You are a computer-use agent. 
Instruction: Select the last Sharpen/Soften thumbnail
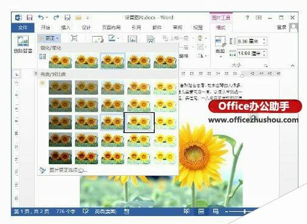coord(165,61)
